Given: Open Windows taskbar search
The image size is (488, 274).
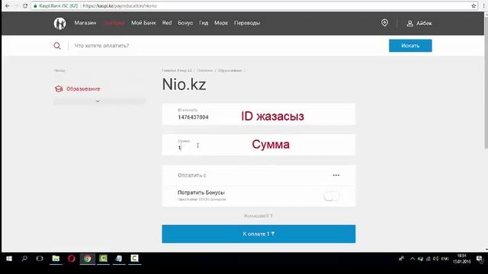Looking at the screenshot, I should click(24, 259).
